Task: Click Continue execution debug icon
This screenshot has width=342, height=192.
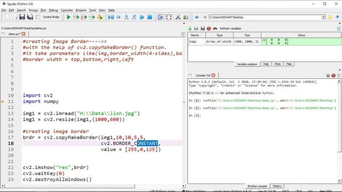Action: coord(142,17)
